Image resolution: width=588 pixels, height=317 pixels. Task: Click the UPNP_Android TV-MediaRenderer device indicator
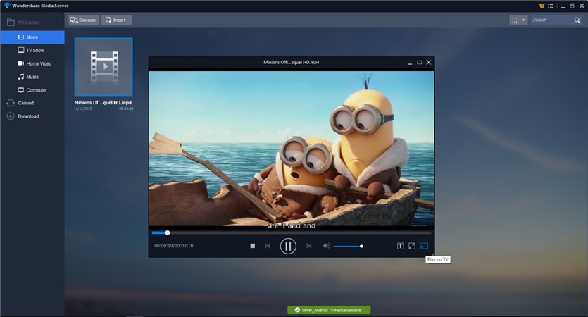[x=329, y=310]
